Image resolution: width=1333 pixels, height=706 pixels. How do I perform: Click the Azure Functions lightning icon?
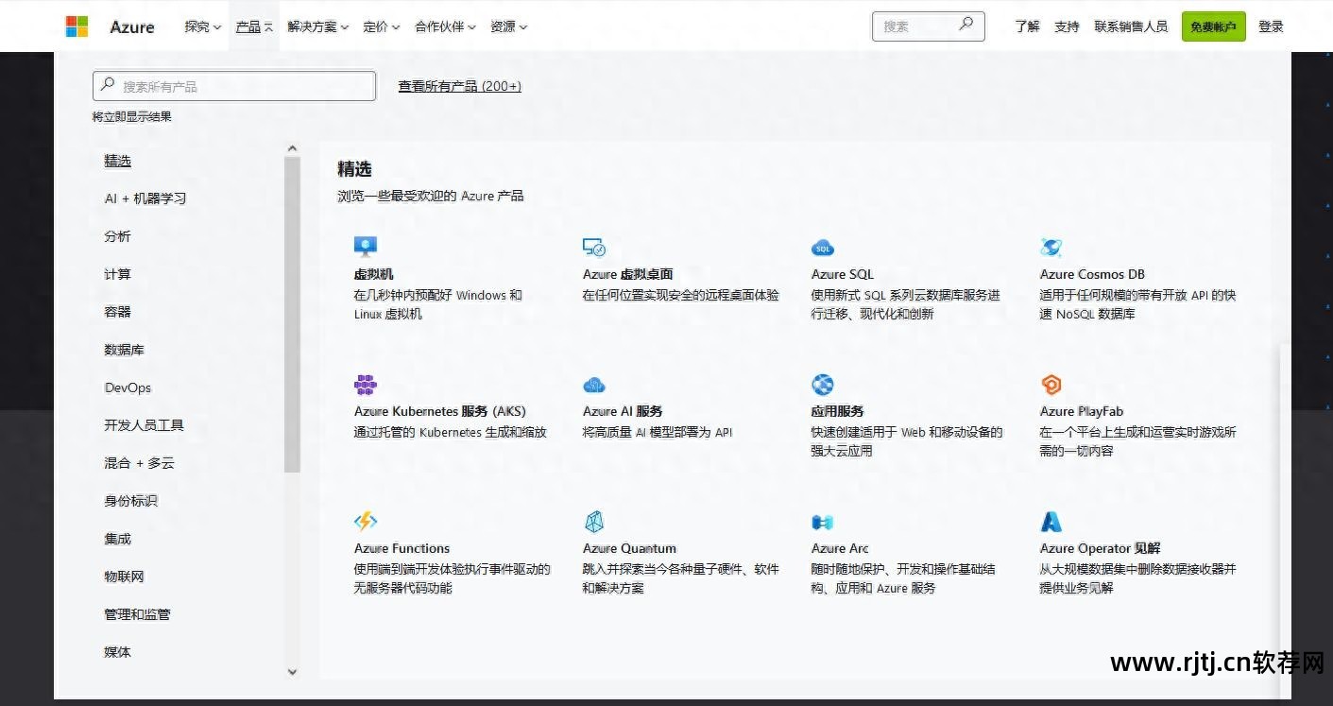coord(366,521)
